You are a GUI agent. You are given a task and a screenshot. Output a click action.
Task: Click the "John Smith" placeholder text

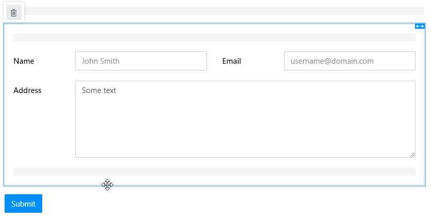[x=100, y=61]
